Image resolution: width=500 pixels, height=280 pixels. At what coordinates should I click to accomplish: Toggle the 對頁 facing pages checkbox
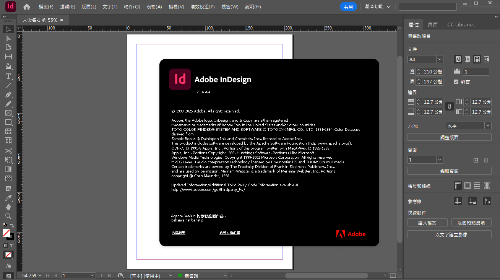[x=456, y=82]
